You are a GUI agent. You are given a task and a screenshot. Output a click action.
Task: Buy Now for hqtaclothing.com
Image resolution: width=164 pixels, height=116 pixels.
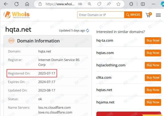(x=153, y=65)
